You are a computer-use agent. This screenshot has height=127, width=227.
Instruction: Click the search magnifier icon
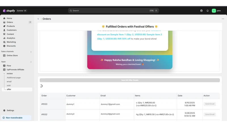[71, 11]
